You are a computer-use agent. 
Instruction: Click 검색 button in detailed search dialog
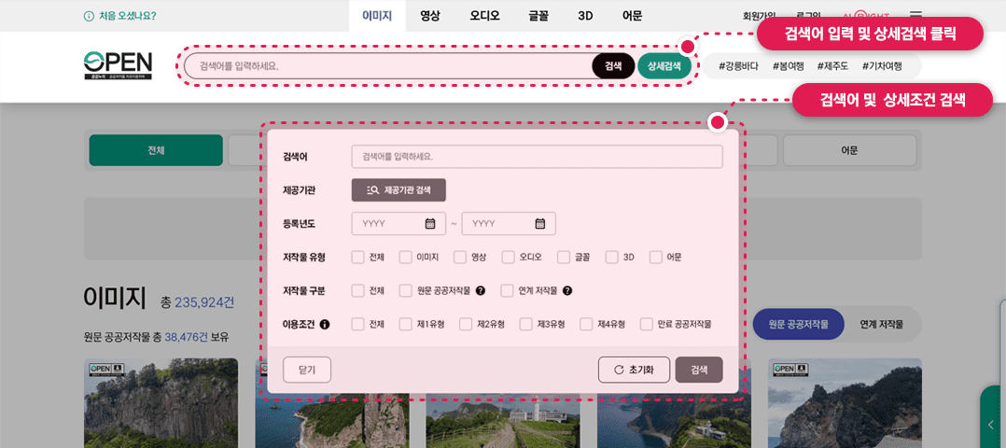[x=699, y=370]
